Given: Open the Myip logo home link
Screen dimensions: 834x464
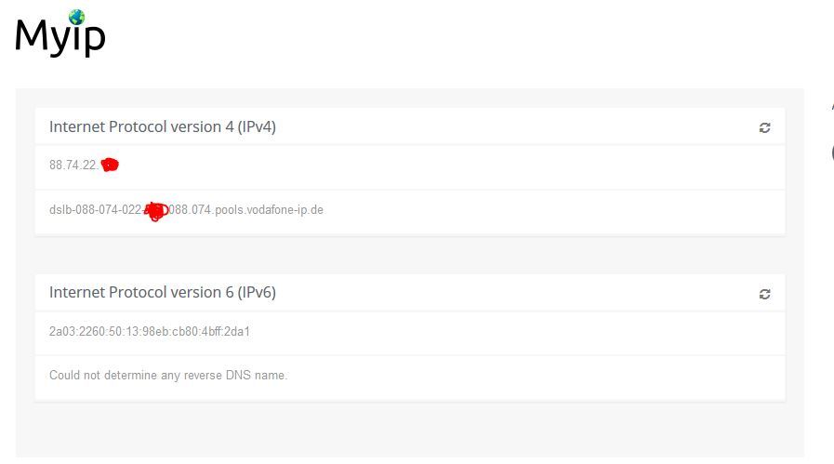Looking at the screenshot, I should pyautogui.click(x=60, y=33).
